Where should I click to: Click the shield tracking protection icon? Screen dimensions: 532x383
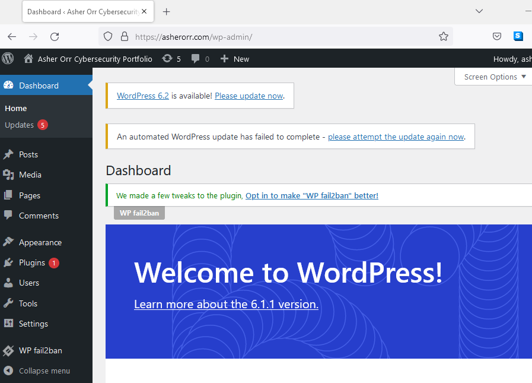(108, 36)
